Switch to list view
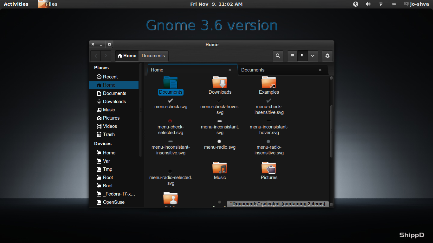Image resolution: width=433 pixels, height=243 pixels. tap(292, 56)
